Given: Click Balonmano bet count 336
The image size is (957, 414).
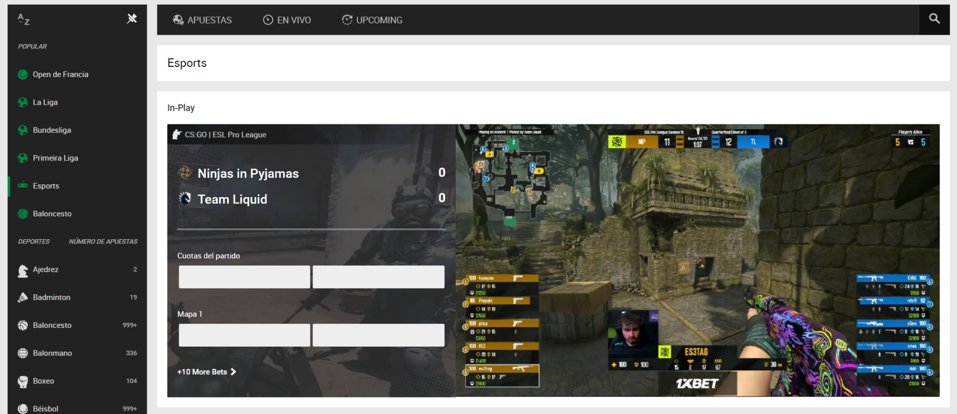Looking at the screenshot, I should (x=131, y=353).
